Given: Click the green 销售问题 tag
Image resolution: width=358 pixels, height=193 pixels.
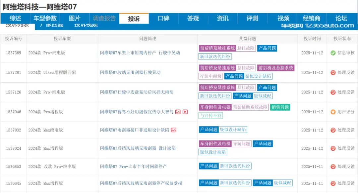Looking at the screenshot, I should 280,107.
